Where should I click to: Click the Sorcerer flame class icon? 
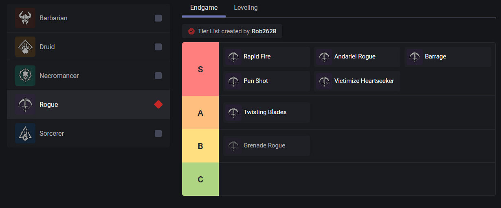[25, 134]
